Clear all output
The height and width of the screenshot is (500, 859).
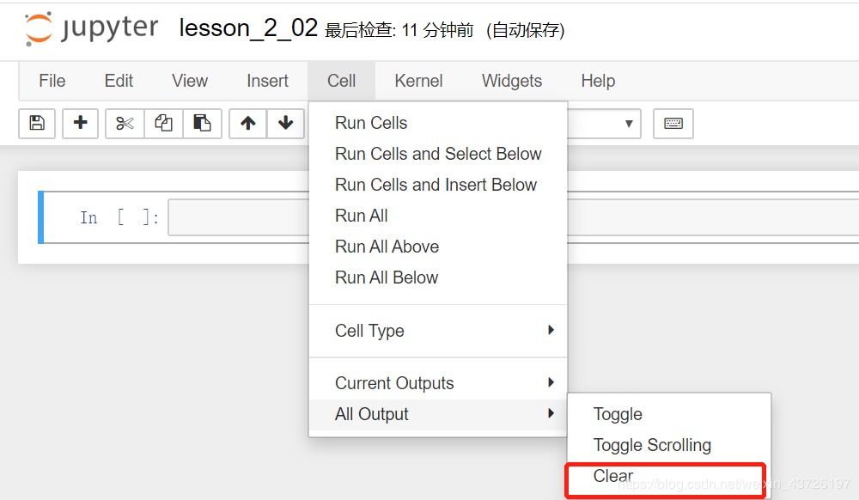[x=613, y=476]
